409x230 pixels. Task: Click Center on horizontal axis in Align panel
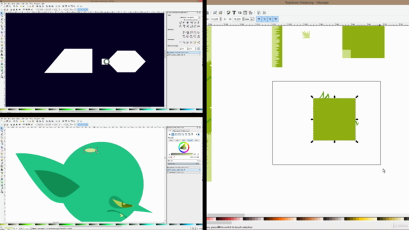(x=187, y=26)
